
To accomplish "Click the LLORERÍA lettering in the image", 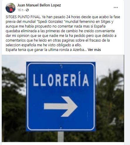I will (61, 80).
